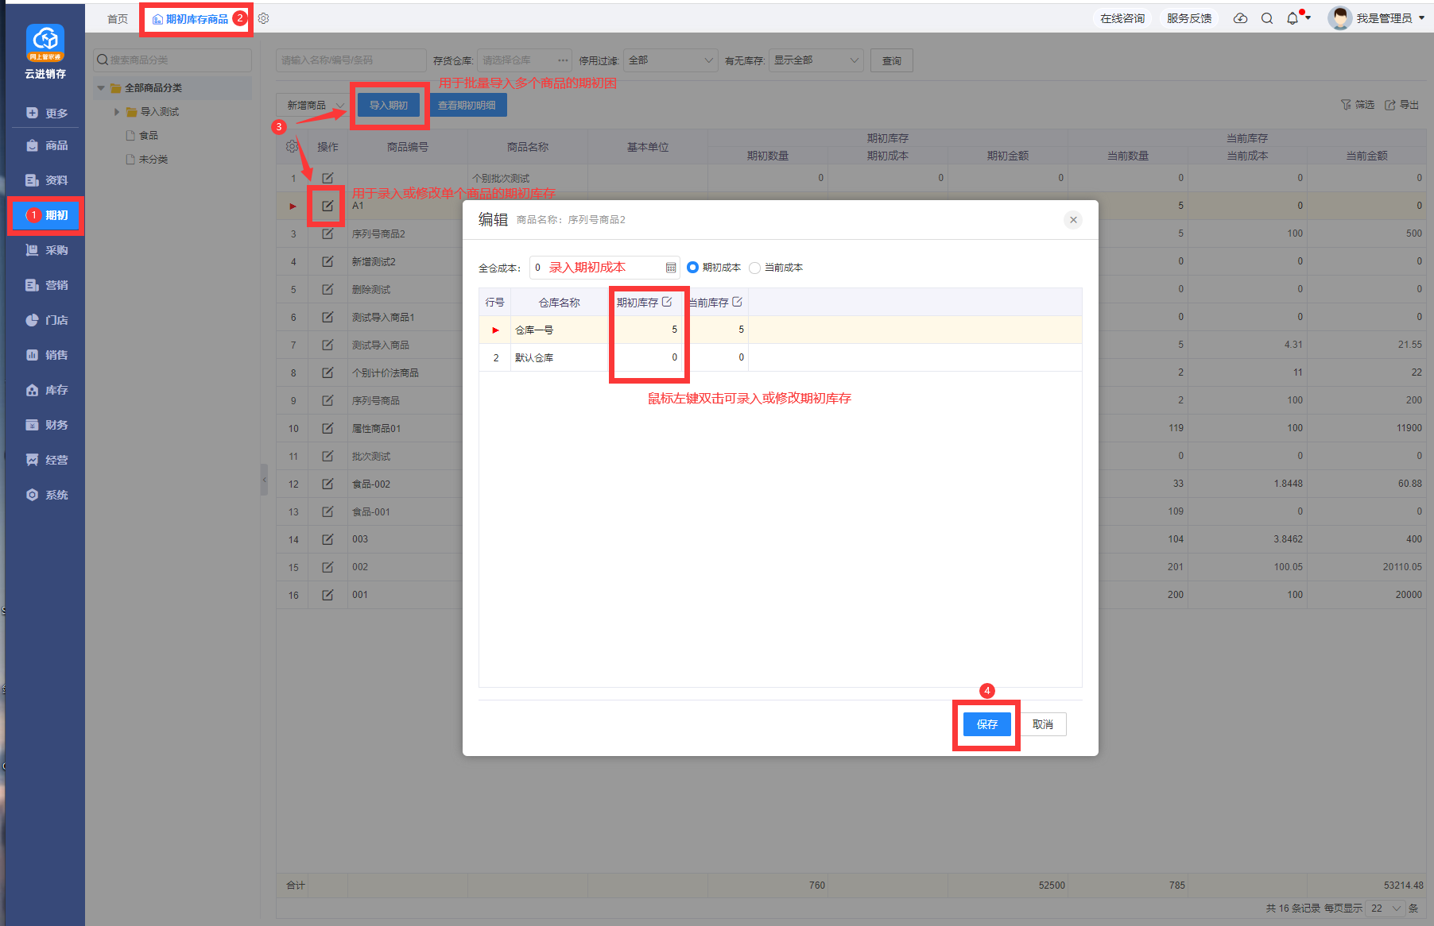The width and height of the screenshot is (1434, 926).
Task: Click the 保存 button
Action: pos(986,724)
